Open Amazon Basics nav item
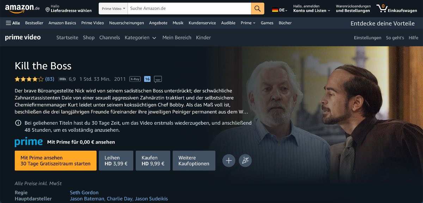This screenshot has width=423, height=203. tap(62, 23)
